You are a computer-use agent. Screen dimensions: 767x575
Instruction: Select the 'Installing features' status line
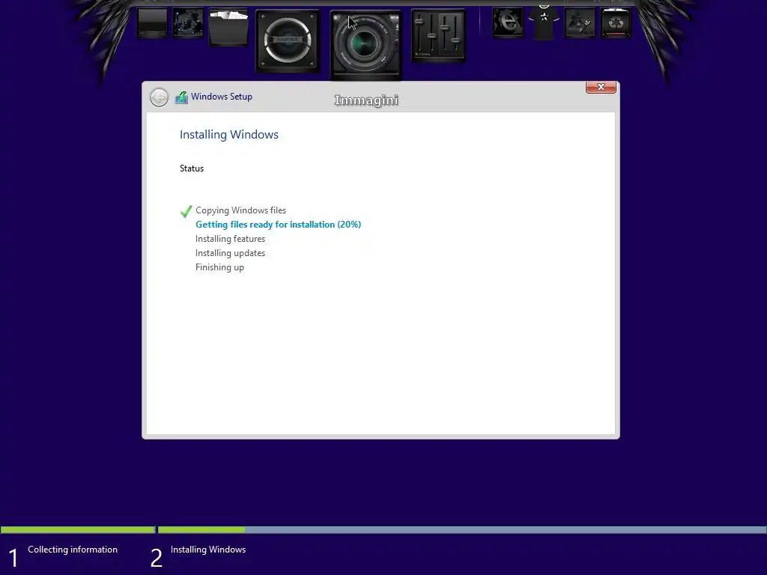[231, 239]
